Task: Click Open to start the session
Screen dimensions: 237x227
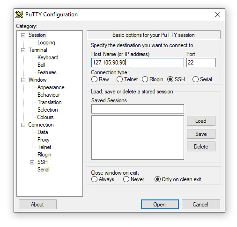Action: [x=160, y=205]
